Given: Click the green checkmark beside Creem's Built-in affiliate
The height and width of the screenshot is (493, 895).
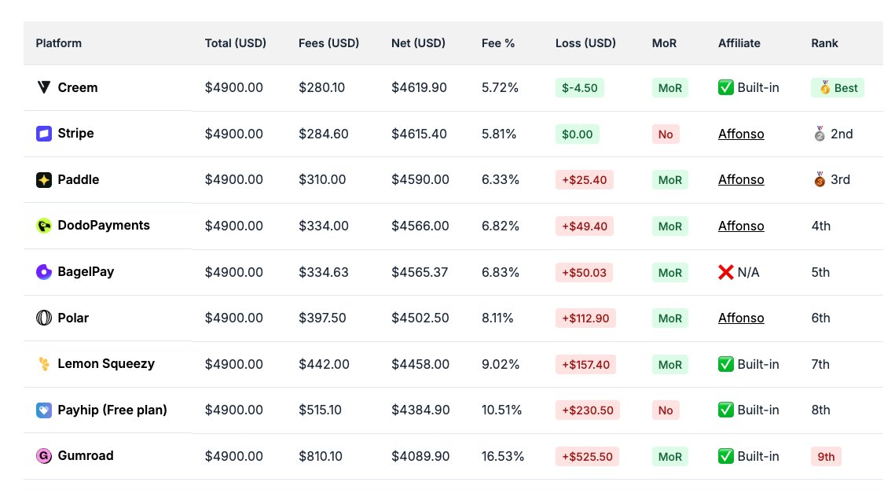Looking at the screenshot, I should (725, 87).
